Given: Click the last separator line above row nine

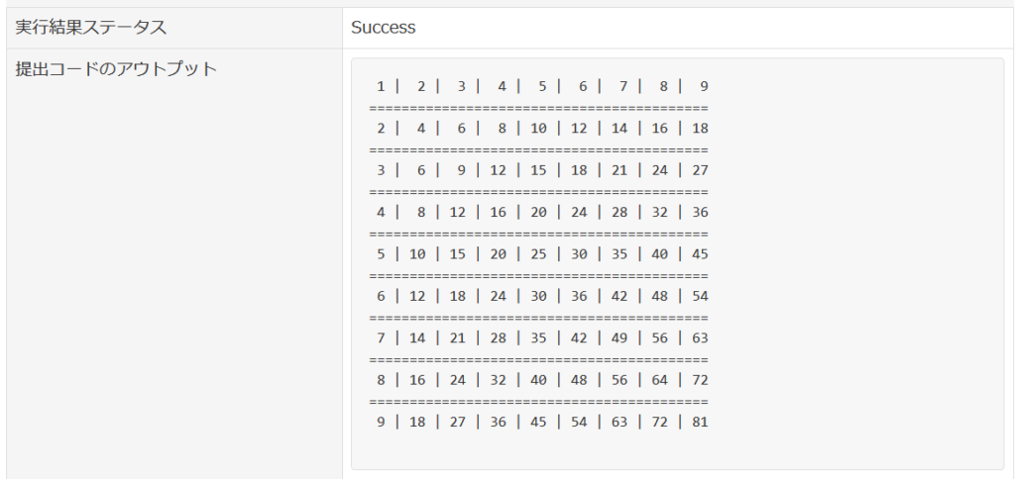Looking at the screenshot, I should pyautogui.click(x=538, y=402).
